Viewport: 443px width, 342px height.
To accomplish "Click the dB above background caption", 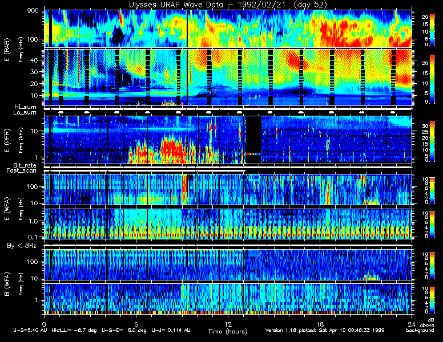I will [421, 325].
